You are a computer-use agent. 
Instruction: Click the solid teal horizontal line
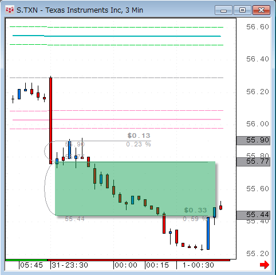click(x=117, y=36)
